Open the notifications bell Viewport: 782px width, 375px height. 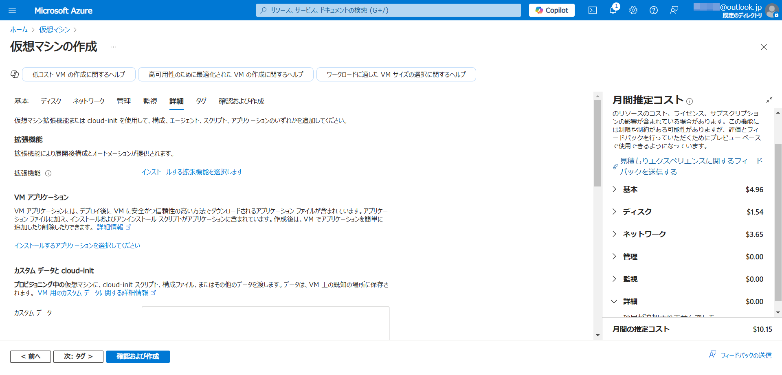tap(613, 10)
